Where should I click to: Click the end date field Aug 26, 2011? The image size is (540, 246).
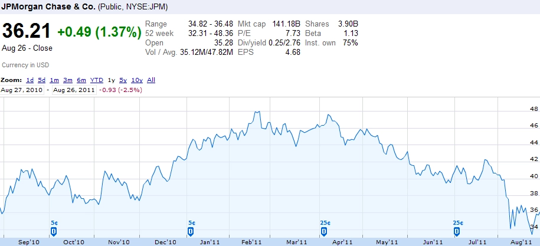[x=74, y=90]
